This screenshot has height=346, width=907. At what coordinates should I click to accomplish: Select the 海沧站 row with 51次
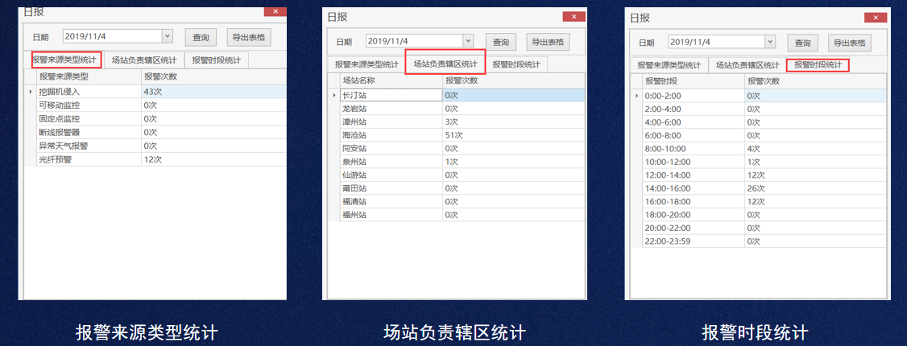(x=387, y=134)
